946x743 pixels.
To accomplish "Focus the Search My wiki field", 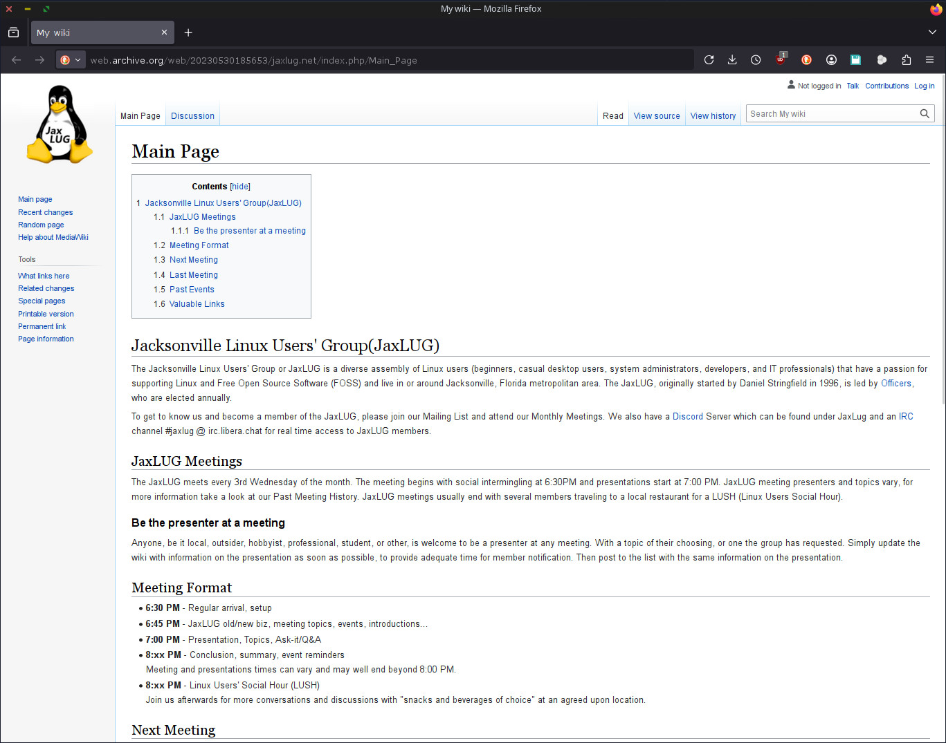I will click(x=830, y=114).
